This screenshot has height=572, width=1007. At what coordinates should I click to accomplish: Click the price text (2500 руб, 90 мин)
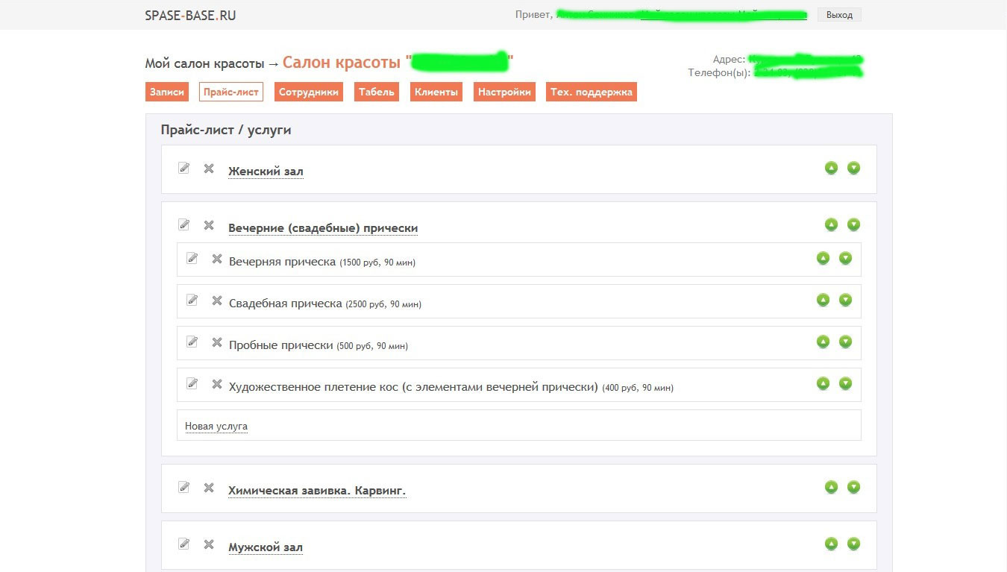(383, 304)
